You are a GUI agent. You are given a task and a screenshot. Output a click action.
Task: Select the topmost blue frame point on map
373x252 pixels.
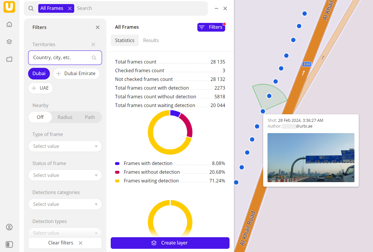click(x=305, y=13)
